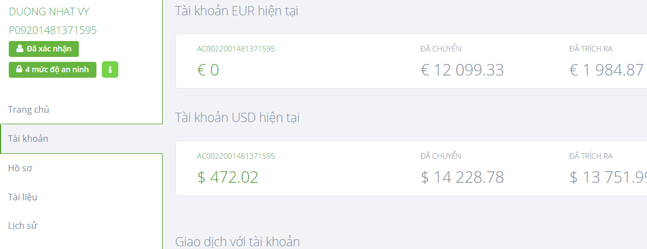Open the 'Tài liệu' menu item
647x249 pixels.
point(22,197)
